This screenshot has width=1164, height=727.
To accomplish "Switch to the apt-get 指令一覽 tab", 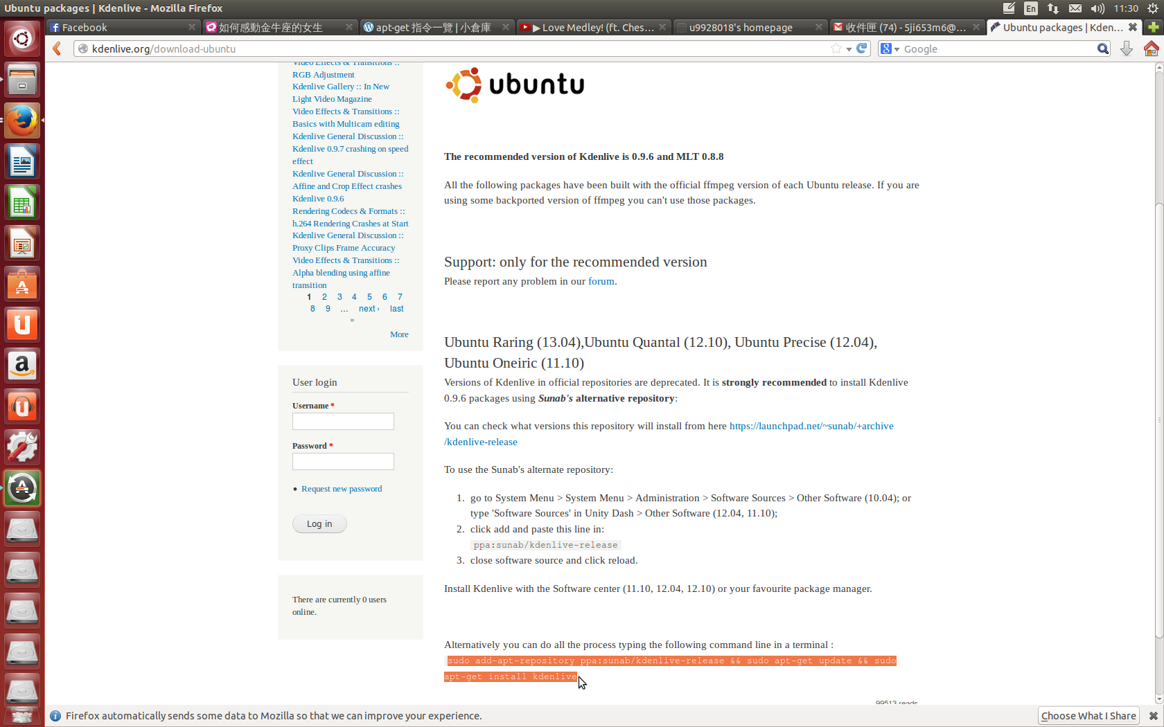I will [436, 27].
